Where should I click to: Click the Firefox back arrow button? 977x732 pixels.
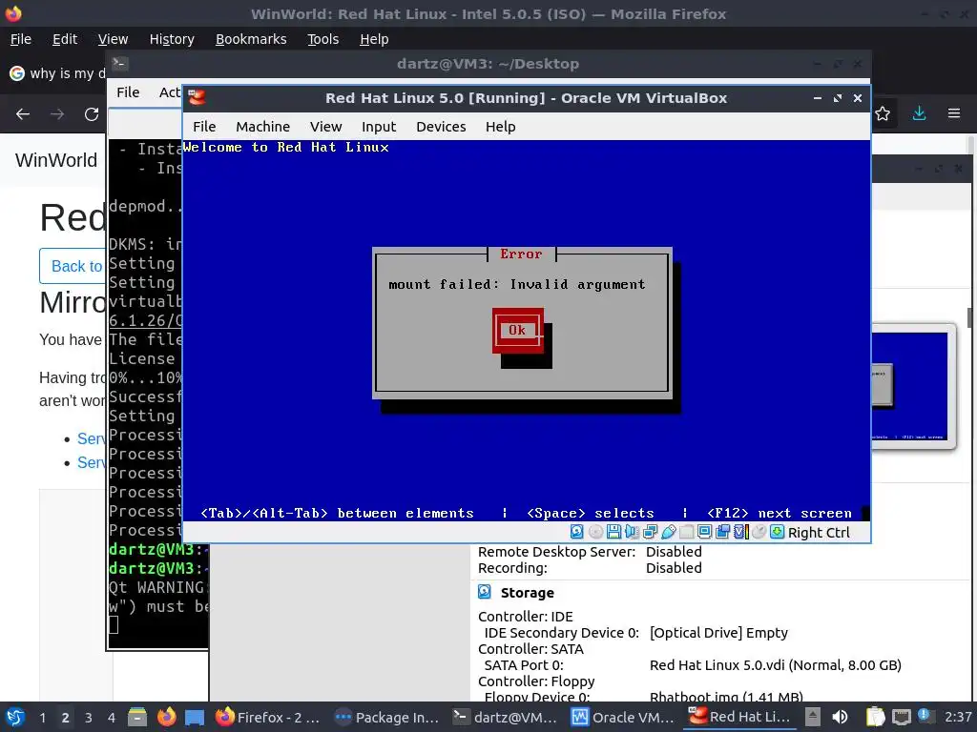pos(23,114)
